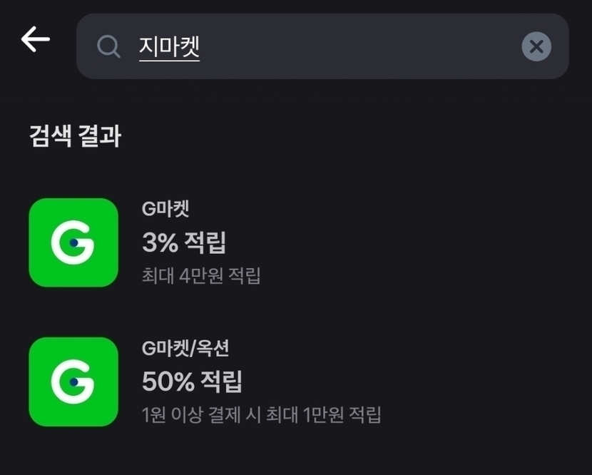Open the G마켓/옥션 result title
The height and width of the screenshot is (475, 592).
(x=185, y=348)
